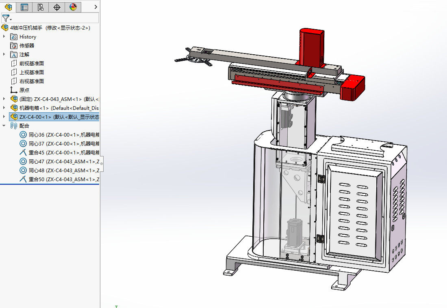Screen dimensions: 447x308
Task: Click the 同心48 concentric mate icon
Action: tap(23, 170)
